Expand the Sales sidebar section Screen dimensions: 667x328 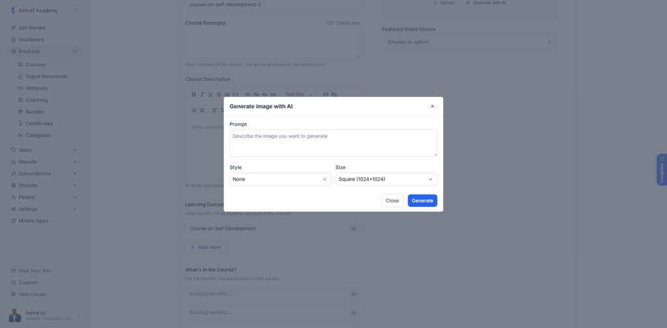tap(44, 150)
